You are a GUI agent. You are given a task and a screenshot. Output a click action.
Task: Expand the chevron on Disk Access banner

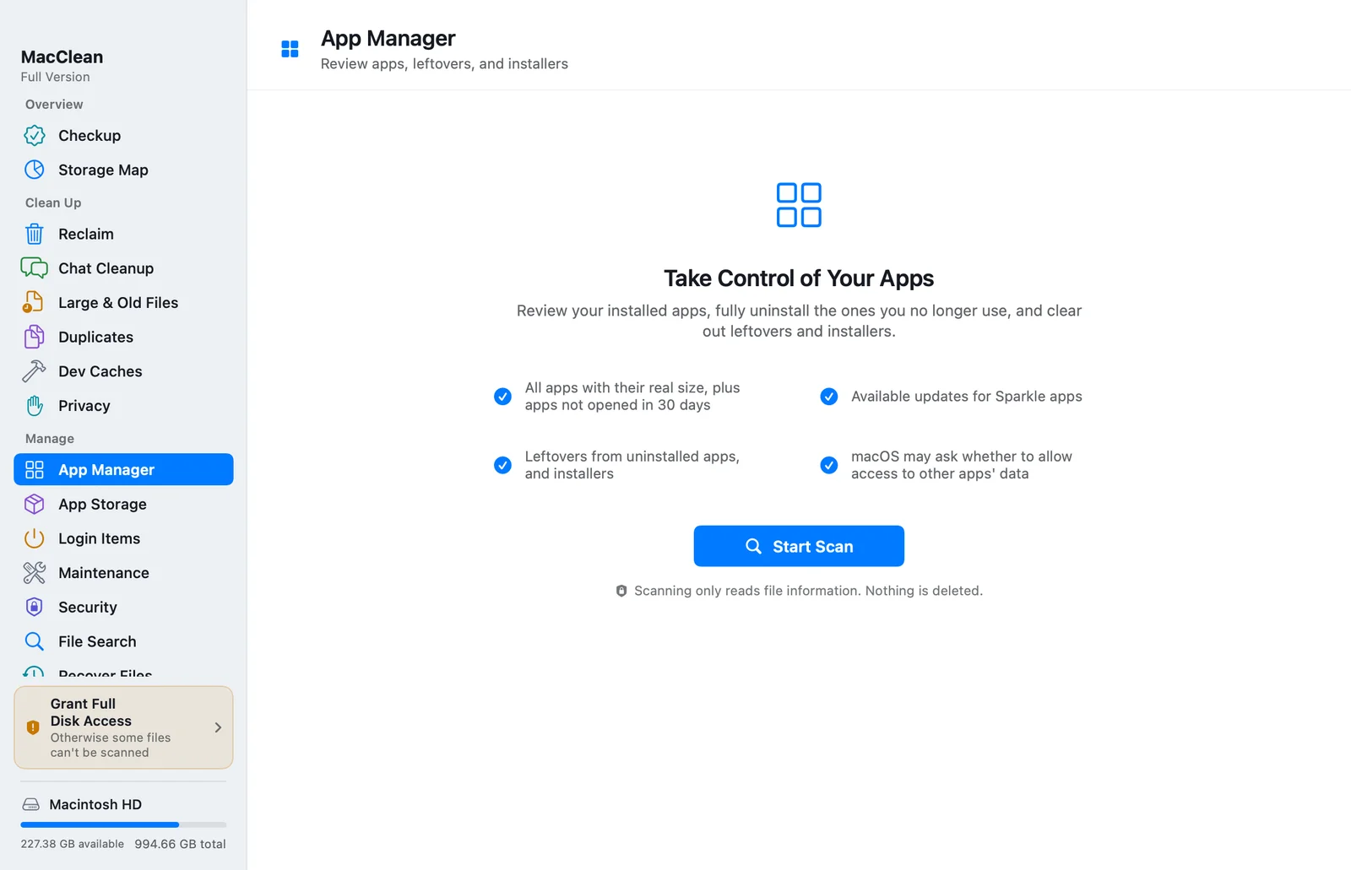pos(218,727)
